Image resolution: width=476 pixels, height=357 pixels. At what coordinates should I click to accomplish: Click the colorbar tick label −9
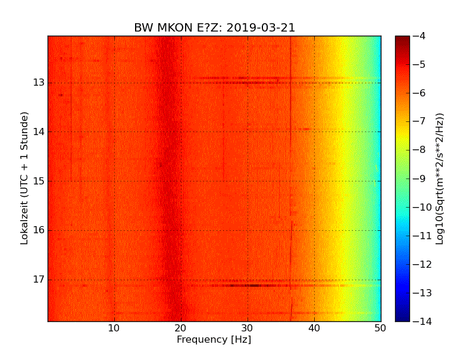[419, 178]
